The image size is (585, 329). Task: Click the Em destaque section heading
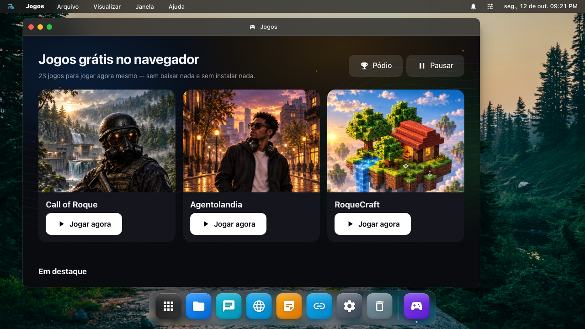pos(63,271)
